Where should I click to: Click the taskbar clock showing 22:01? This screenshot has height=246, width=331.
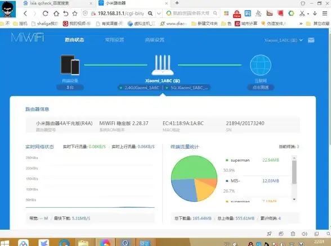(319, 242)
